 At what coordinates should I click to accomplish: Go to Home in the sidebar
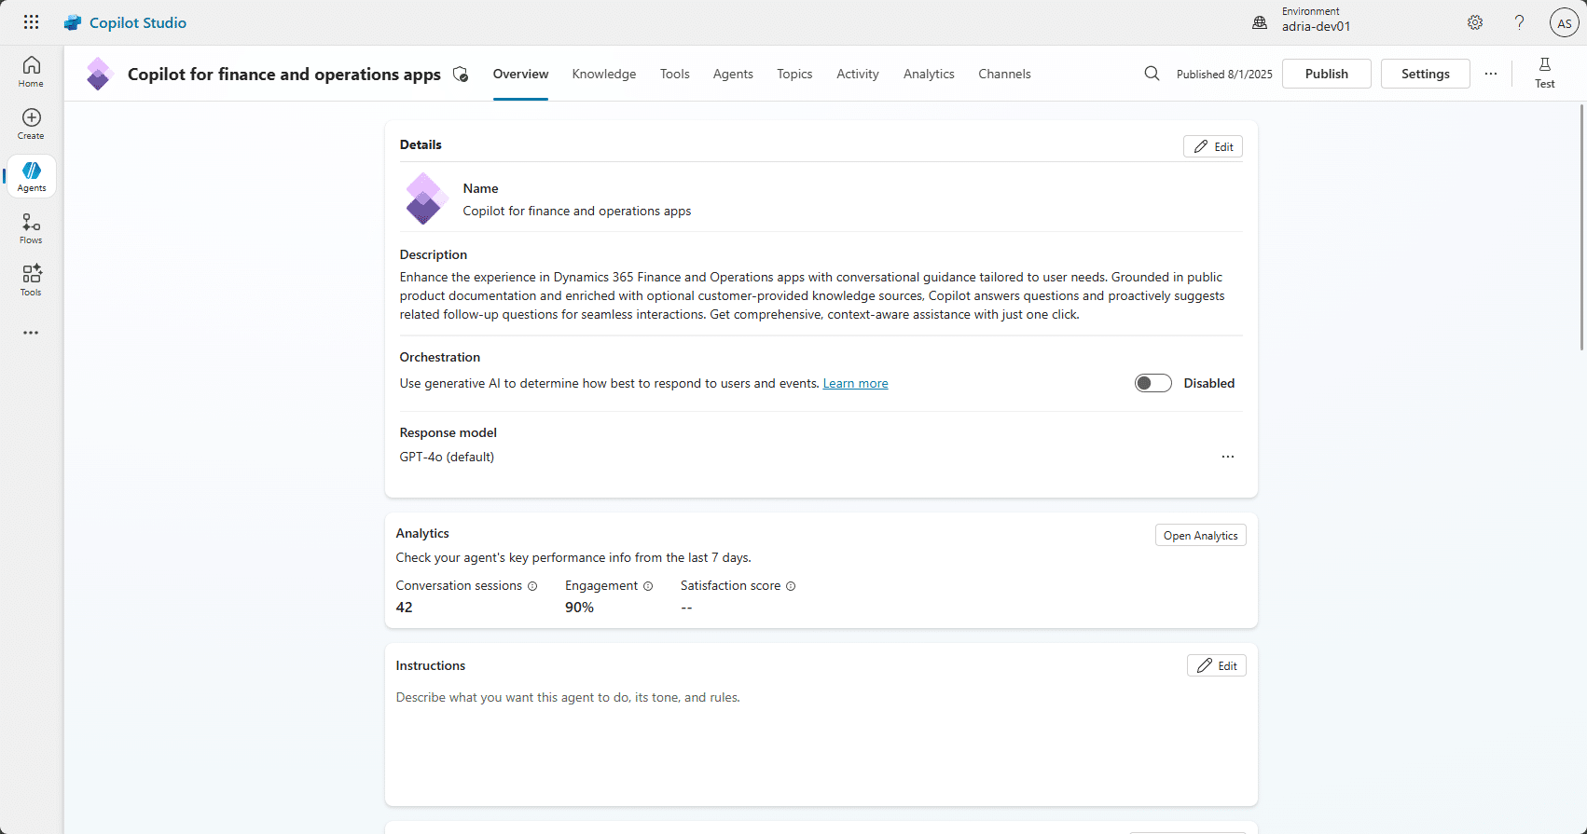[31, 72]
